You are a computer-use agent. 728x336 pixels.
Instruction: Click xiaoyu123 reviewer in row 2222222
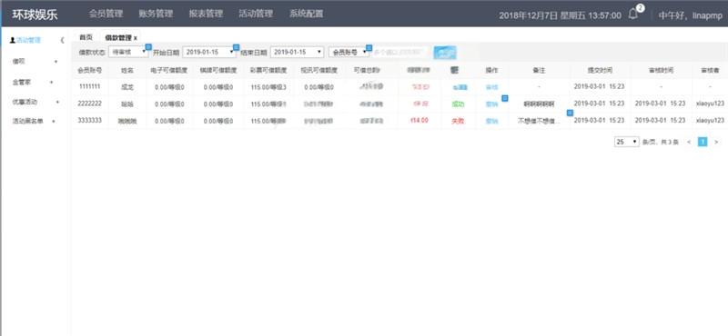click(710, 104)
